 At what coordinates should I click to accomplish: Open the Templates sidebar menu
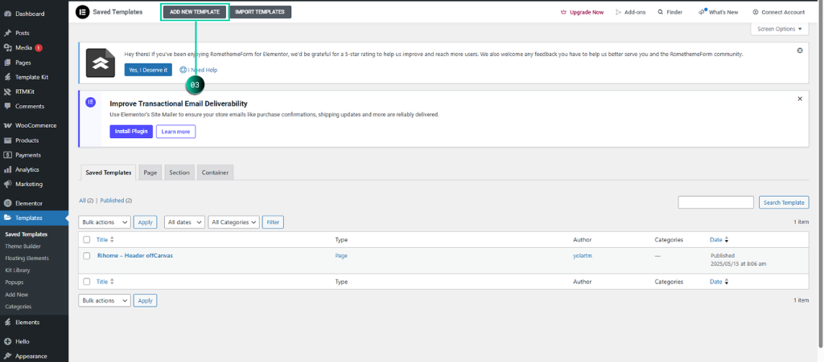pos(34,218)
